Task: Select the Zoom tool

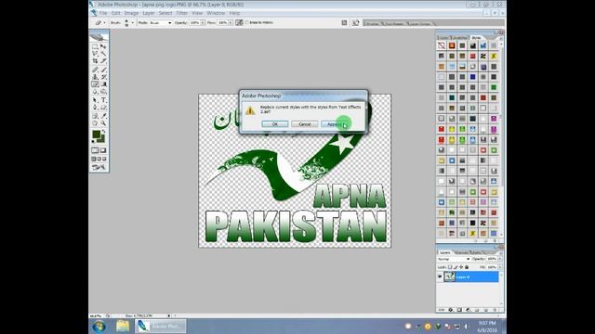Action: [103, 123]
